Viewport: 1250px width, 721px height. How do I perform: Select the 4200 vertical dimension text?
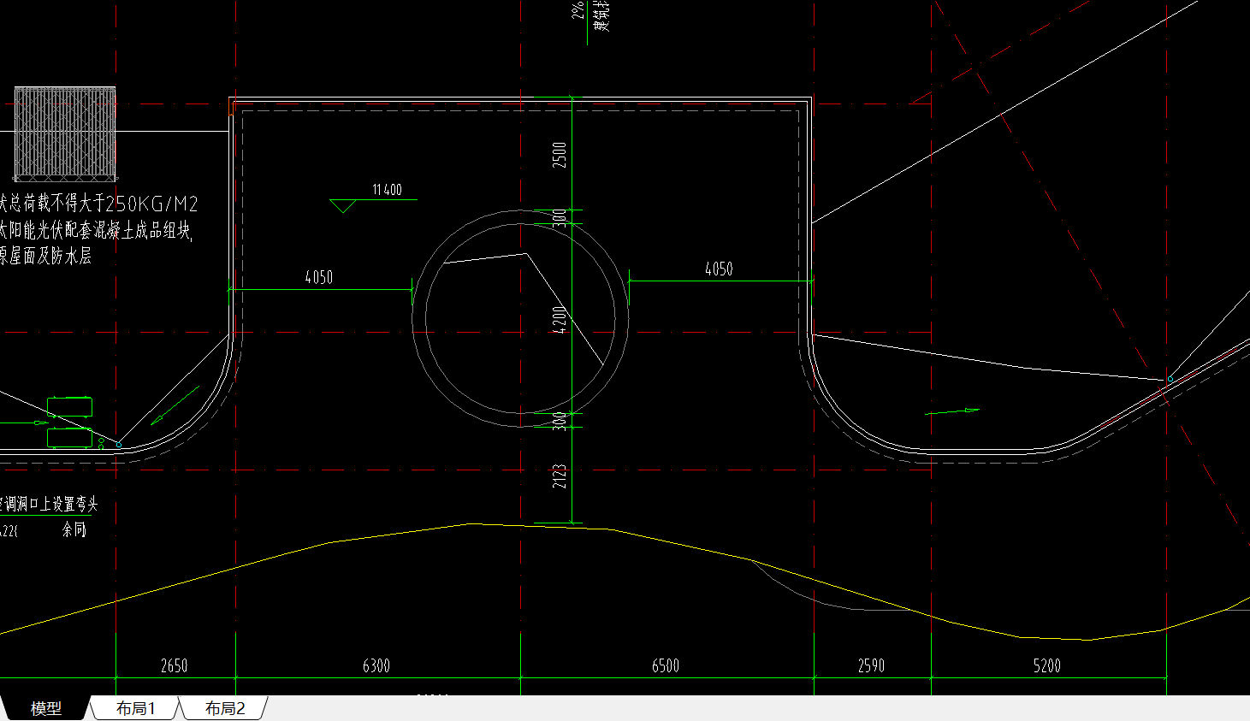coord(560,320)
